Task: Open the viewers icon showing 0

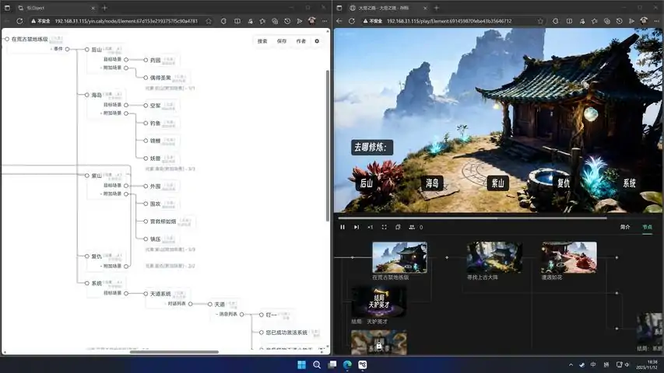Action: 412,227
